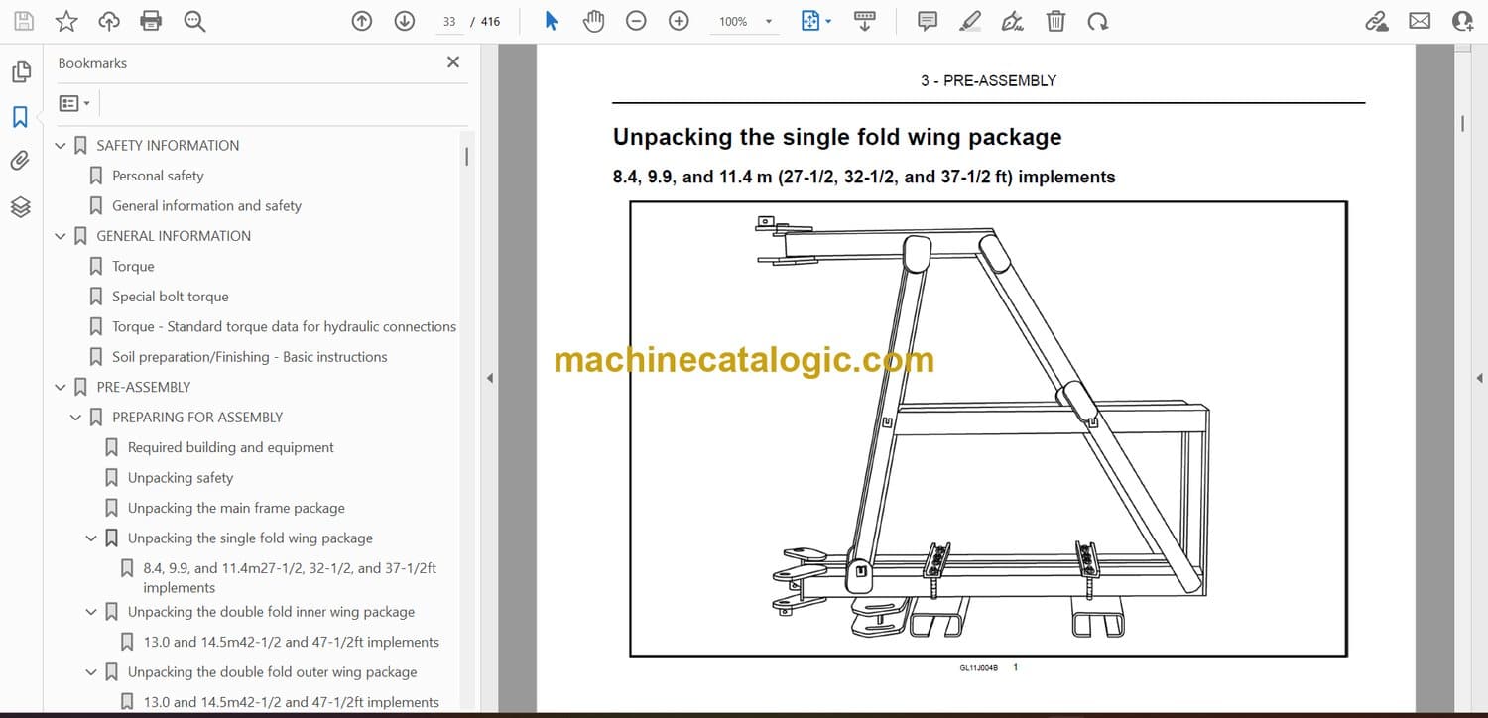Open Unpacking the main frame package
Image resolution: width=1488 pixels, height=718 pixels.
click(x=236, y=508)
